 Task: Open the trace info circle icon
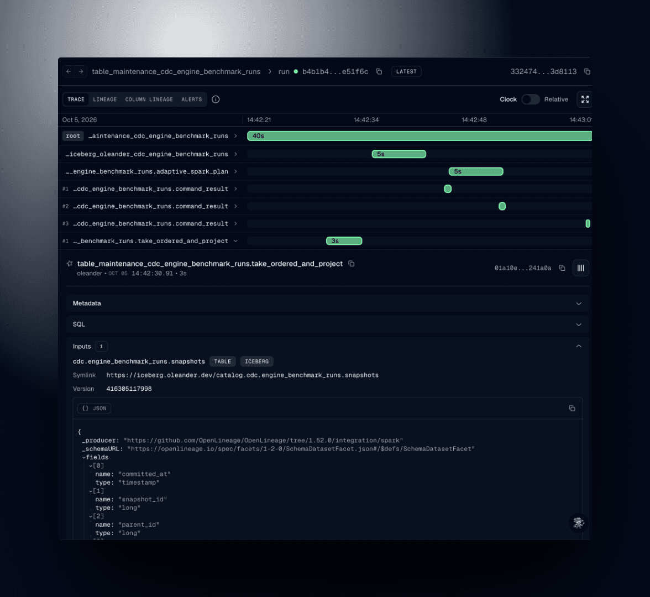[x=216, y=99]
